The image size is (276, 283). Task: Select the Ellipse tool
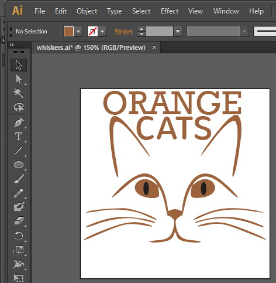coord(19,165)
